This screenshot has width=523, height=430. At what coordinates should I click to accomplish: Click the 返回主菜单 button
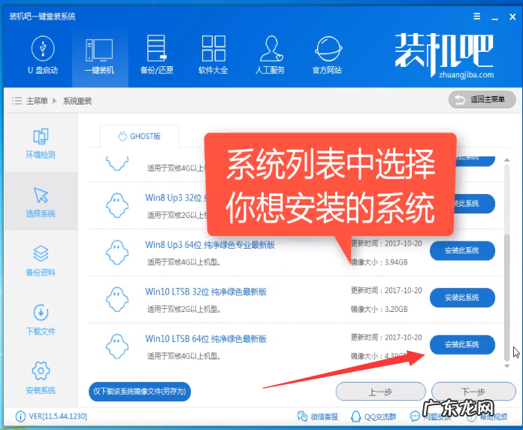(482, 99)
